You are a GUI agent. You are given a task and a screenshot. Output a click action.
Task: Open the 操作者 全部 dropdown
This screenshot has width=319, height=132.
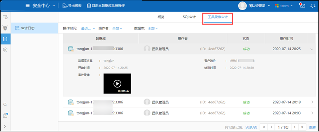tap(117, 29)
